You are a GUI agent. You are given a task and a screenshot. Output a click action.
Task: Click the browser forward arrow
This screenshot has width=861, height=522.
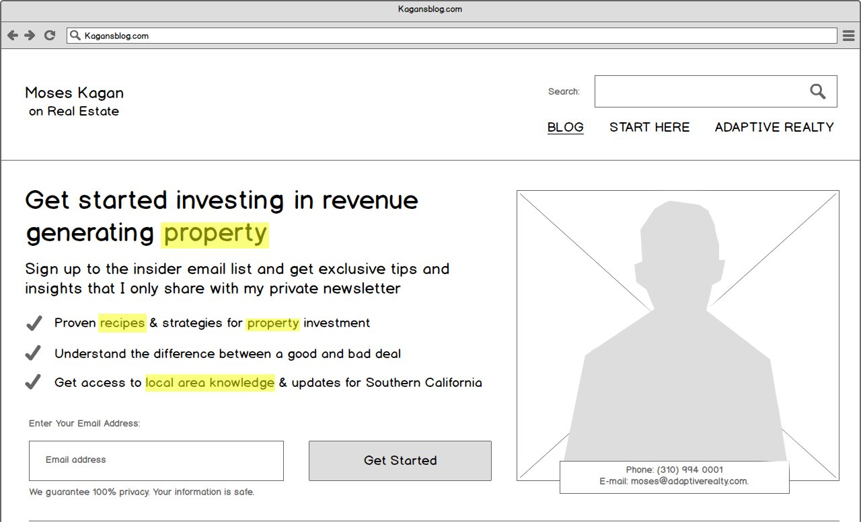30,36
